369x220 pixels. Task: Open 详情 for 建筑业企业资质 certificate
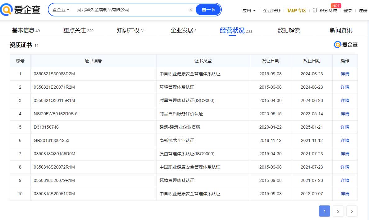[345, 127]
